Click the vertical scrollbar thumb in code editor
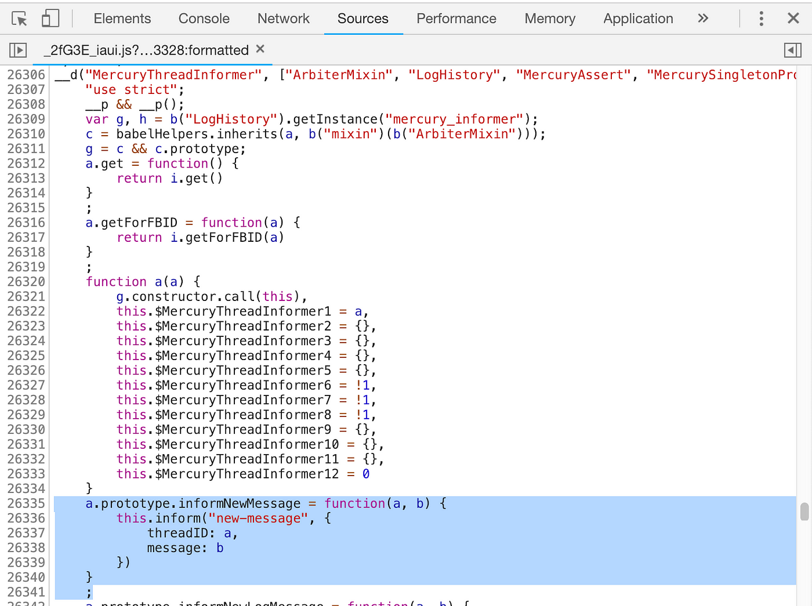This screenshot has height=606, width=812. (804, 512)
